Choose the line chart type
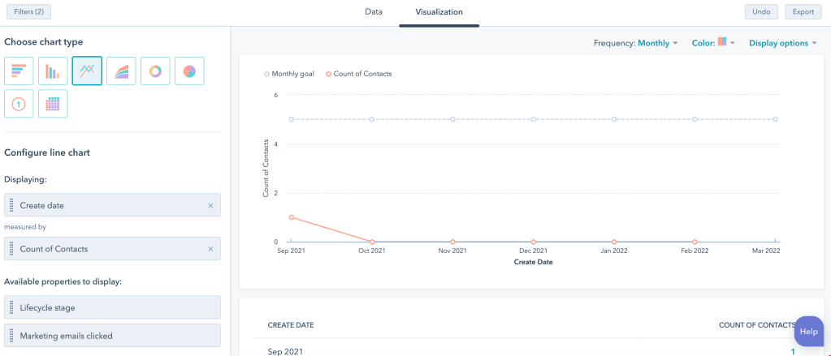The width and height of the screenshot is (831, 356). tap(87, 71)
